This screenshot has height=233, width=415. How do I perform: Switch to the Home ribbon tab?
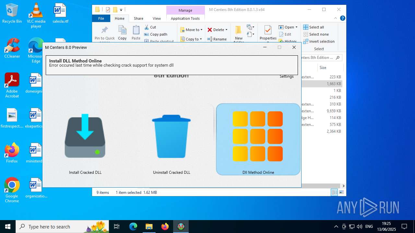[119, 18]
